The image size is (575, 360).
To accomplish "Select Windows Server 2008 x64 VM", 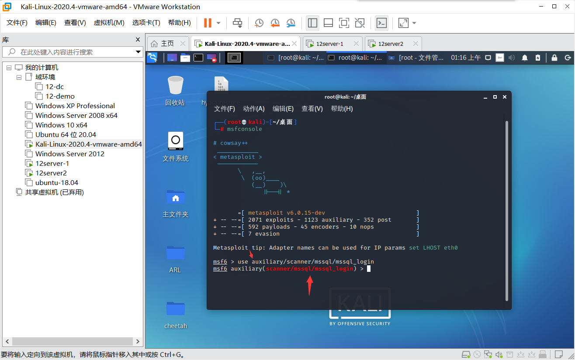I will (76, 116).
